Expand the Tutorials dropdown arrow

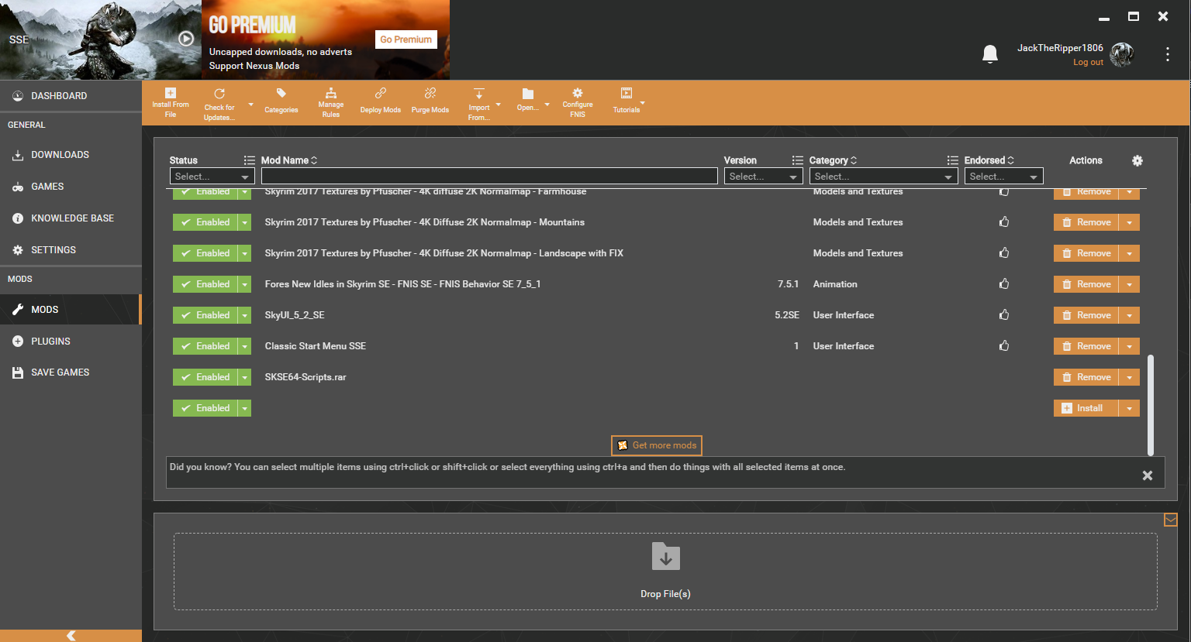642,103
